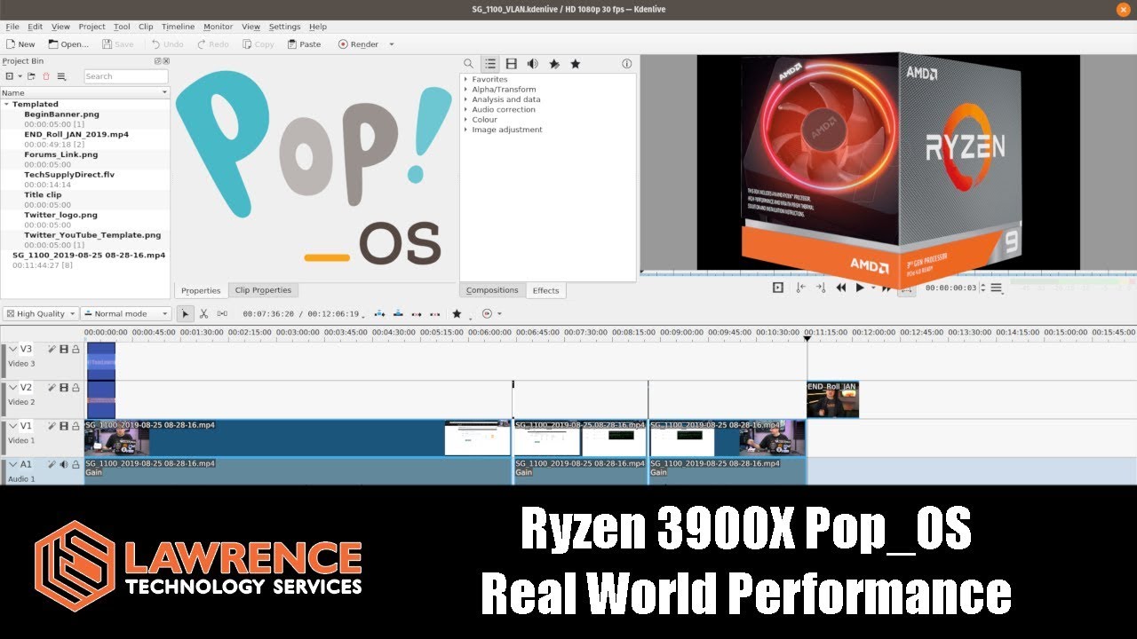
Task: Click monitor play zone square icon
Action: [x=778, y=288]
